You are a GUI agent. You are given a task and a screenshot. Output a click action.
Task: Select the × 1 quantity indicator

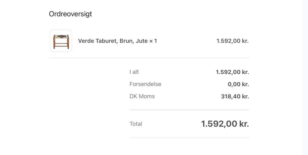point(153,41)
